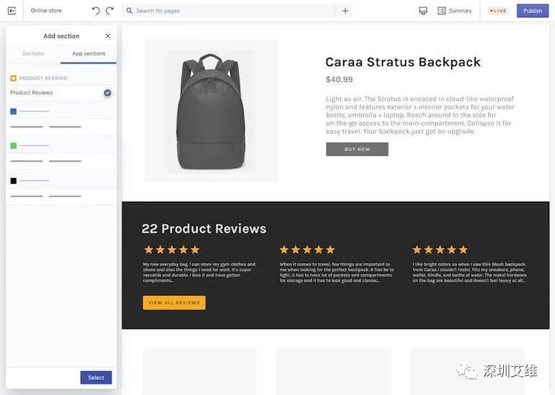
Task: Click the 22 Product Reviews heading
Action: point(204,228)
